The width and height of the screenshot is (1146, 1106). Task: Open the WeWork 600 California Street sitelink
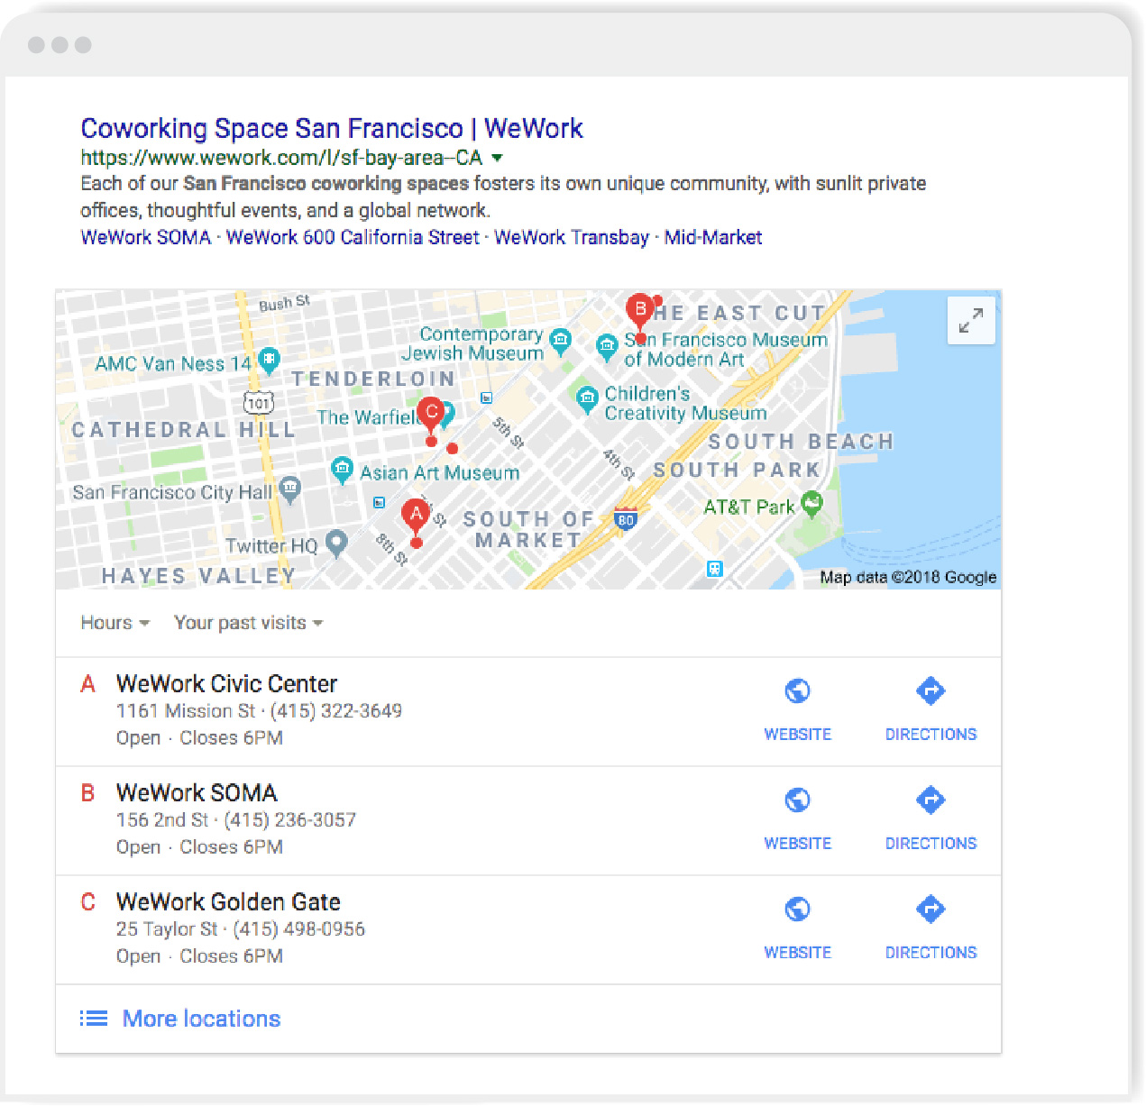[x=353, y=238]
